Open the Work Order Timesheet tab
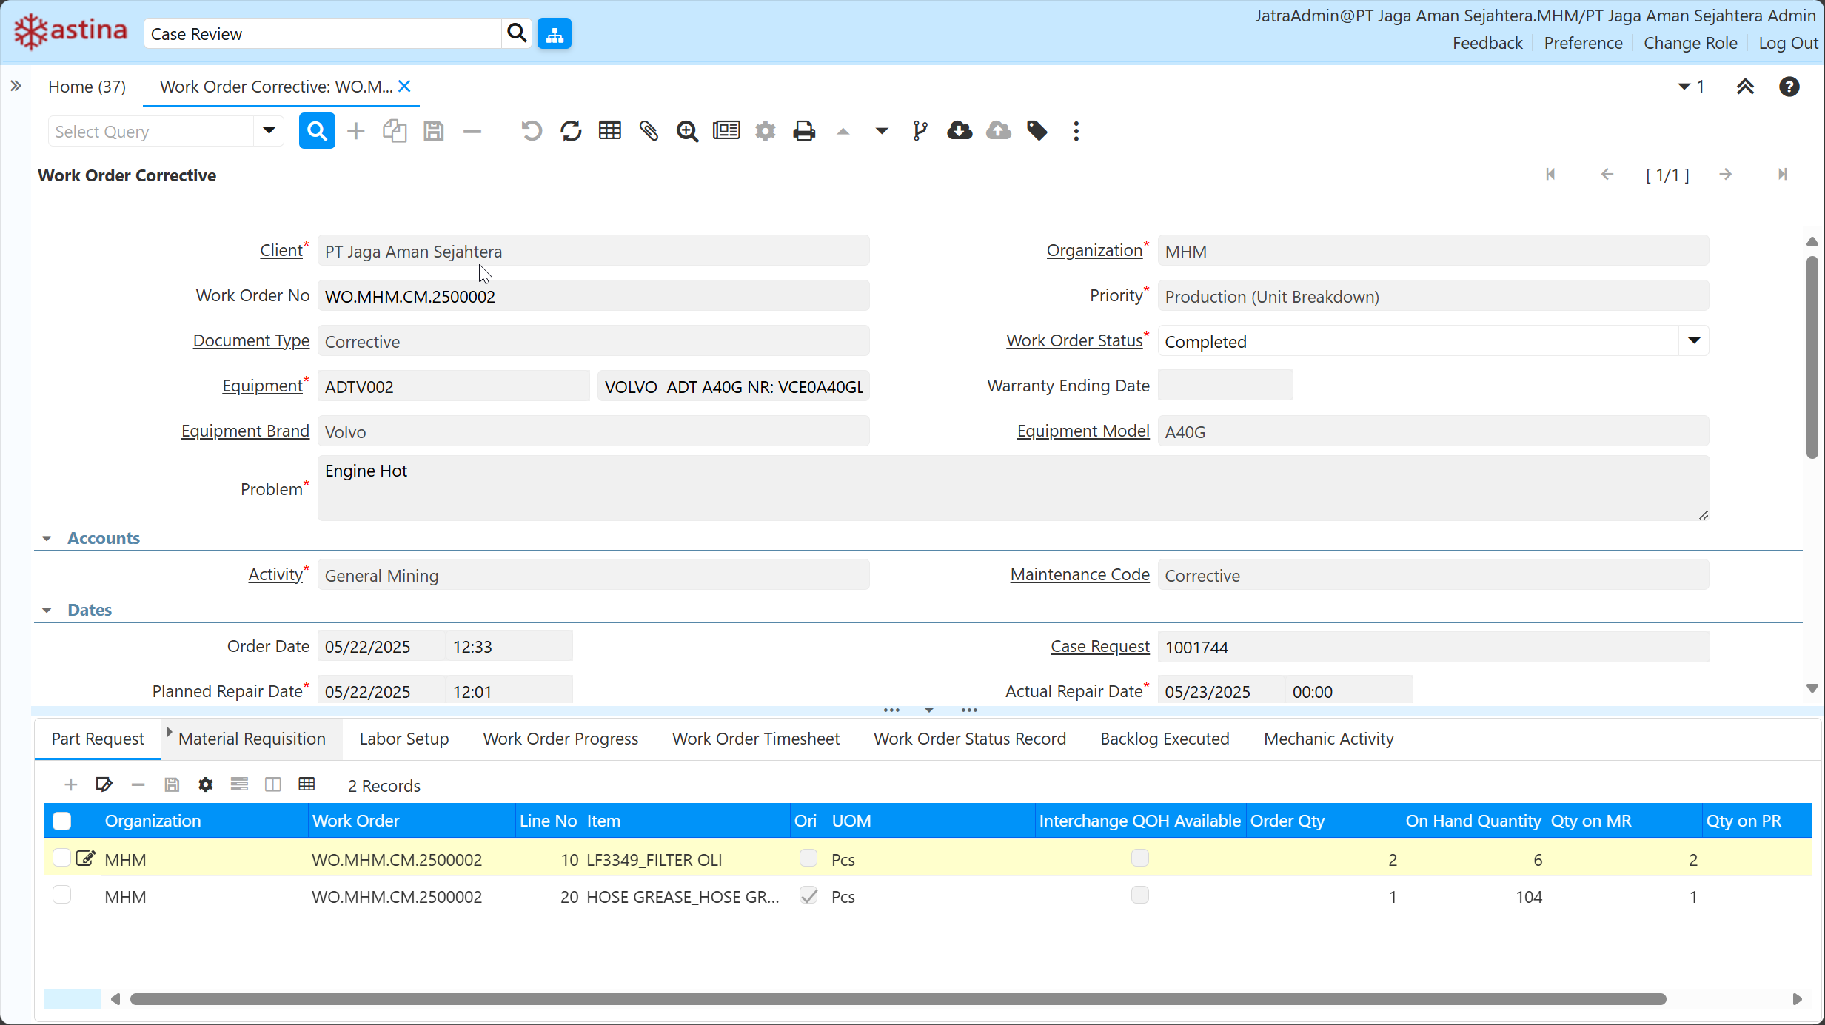1825x1025 pixels. click(755, 739)
